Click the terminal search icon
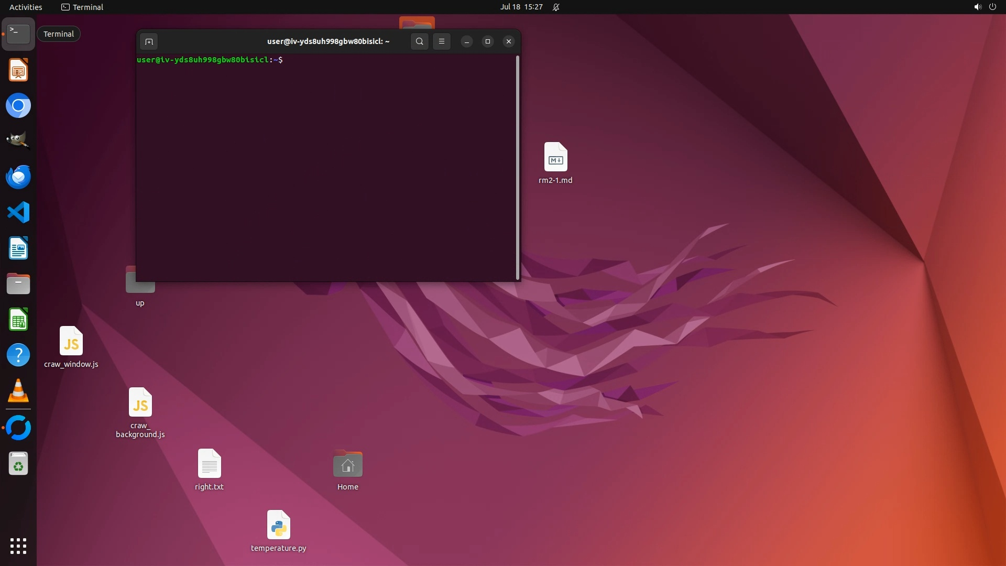The height and width of the screenshot is (566, 1006). click(x=419, y=41)
